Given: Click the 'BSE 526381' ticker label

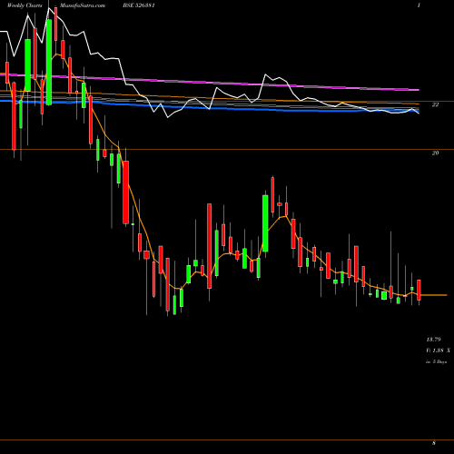Looking at the screenshot, I should [139, 5].
